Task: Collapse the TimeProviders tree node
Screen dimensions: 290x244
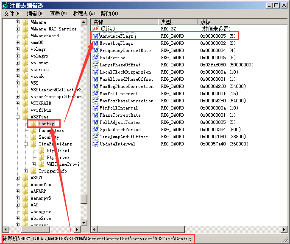Action: [x=26, y=144]
